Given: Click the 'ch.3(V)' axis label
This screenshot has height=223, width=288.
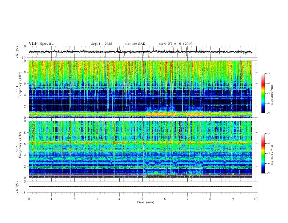Looking at the screenshot, I should coord(17,187).
